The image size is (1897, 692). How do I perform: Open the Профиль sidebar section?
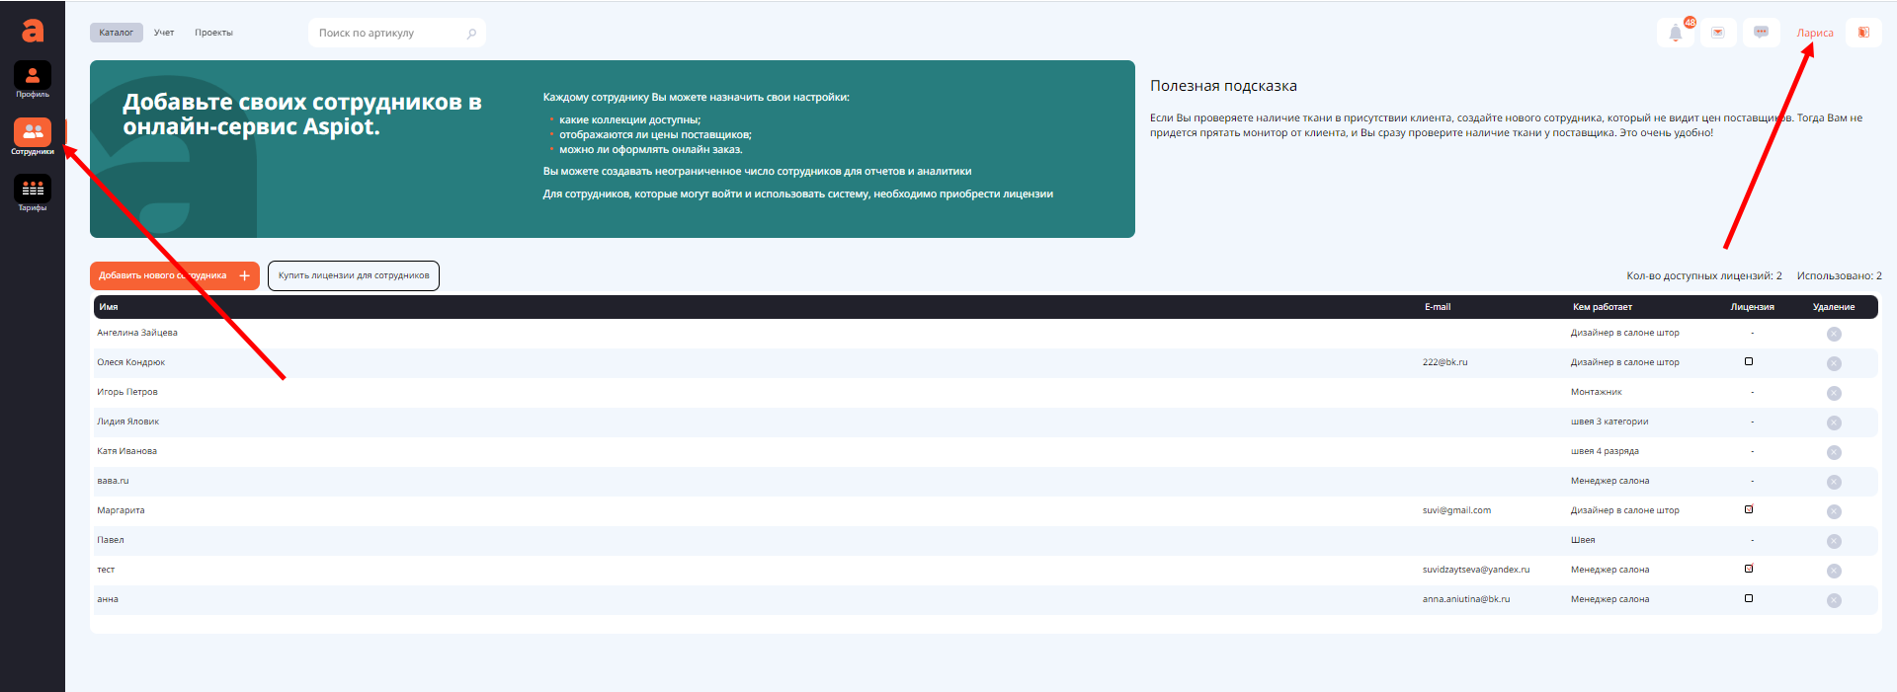click(x=33, y=78)
